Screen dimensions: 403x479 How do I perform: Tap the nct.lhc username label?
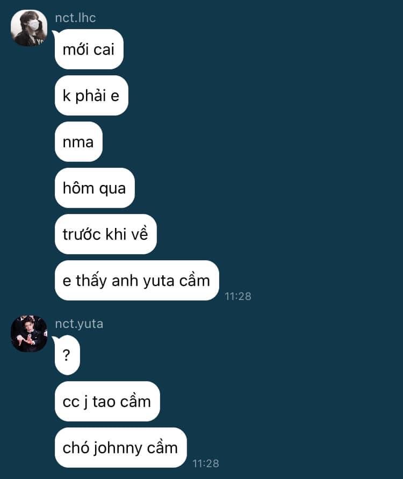[75, 18]
